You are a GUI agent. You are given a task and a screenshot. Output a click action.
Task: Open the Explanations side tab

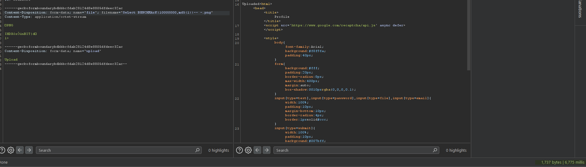click(580, 9)
